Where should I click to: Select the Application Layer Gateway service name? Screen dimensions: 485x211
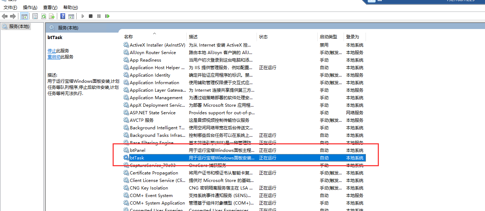coord(157,90)
